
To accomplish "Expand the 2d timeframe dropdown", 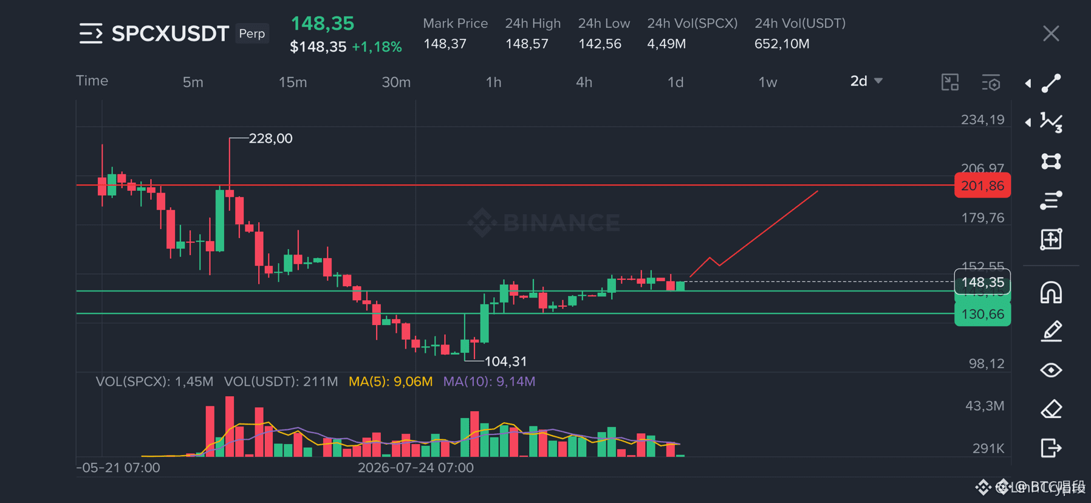I will 866,81.
